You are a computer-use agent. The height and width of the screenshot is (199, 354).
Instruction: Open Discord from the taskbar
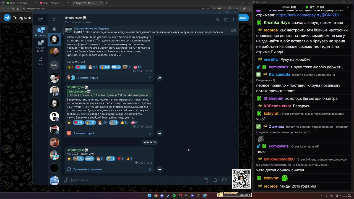click(162, 196)
